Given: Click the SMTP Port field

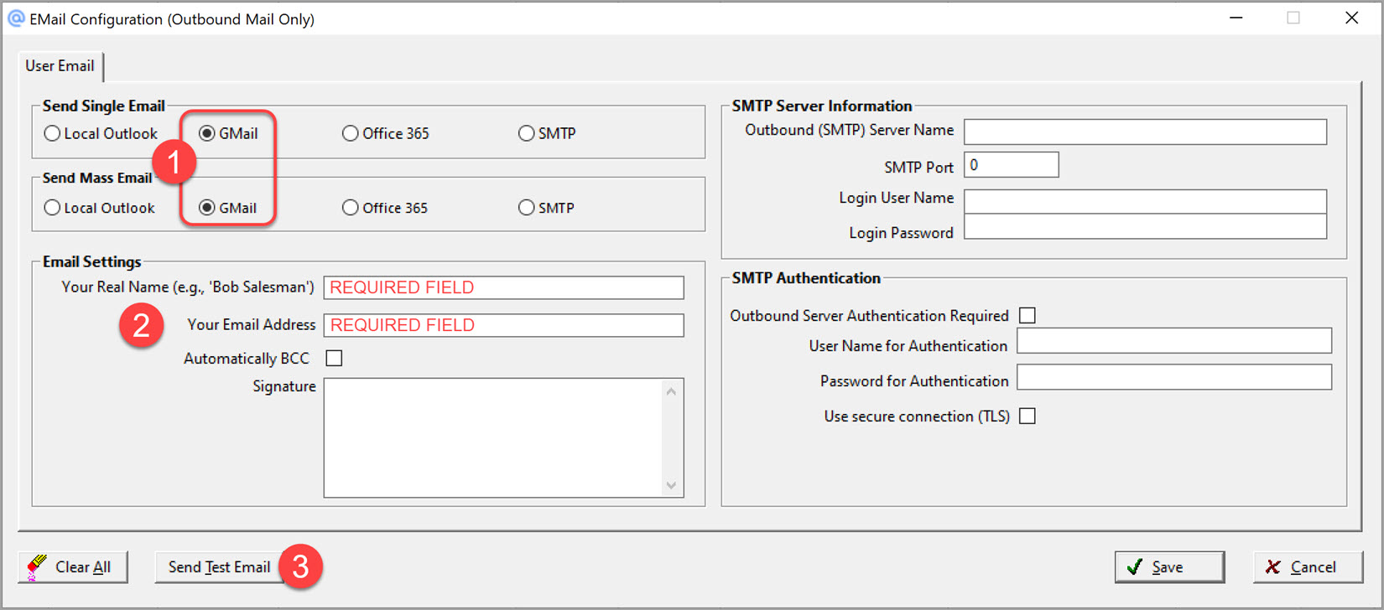Looking at the screenshot, I should 1011,165.
